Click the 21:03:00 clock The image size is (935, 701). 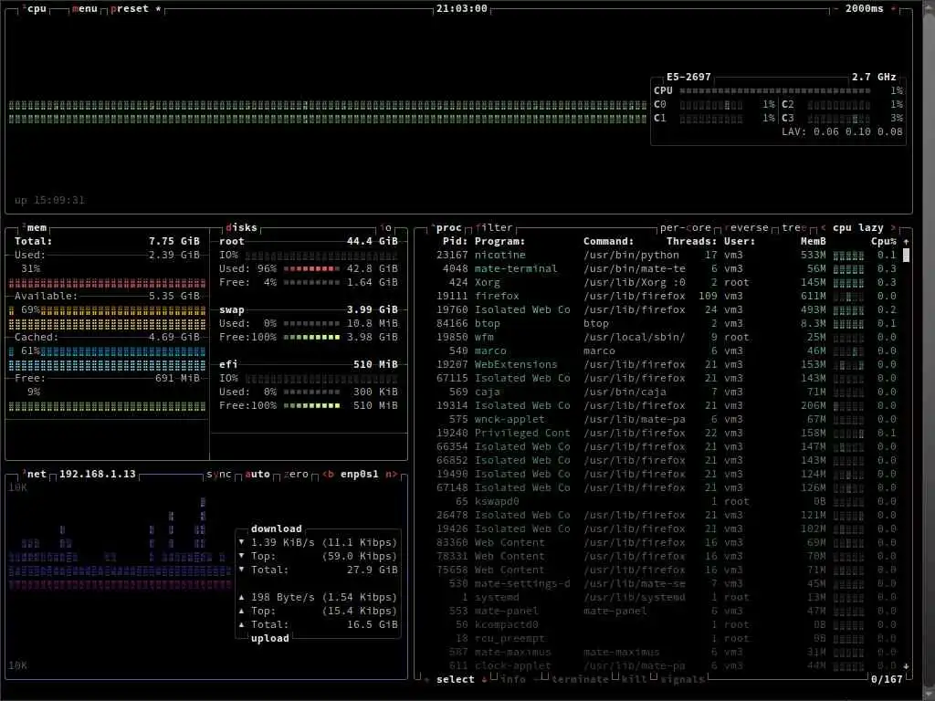(461, 9)
